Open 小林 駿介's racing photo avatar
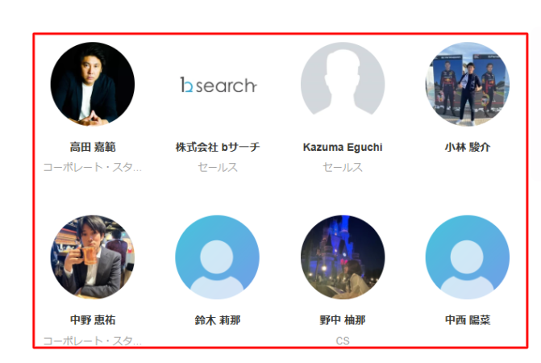The width and height of the screenshot is (541, 363). [468, 84]
